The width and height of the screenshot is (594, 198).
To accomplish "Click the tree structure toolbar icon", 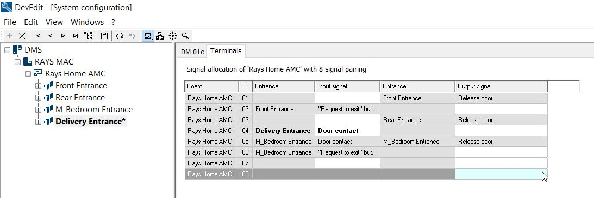I will pyautogui.click(x=88, y=36).
